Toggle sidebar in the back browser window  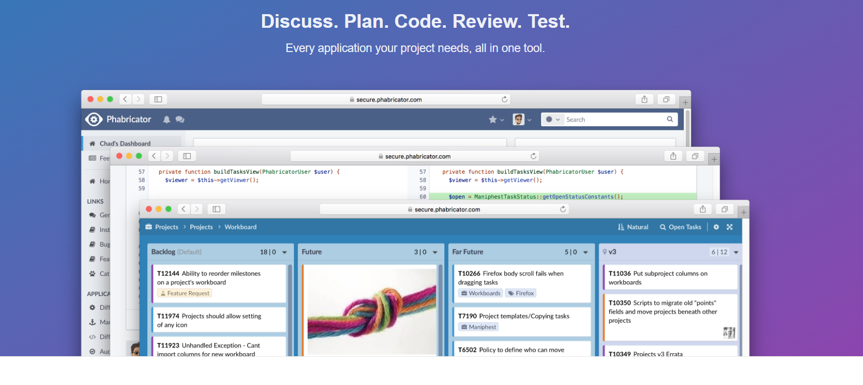click(x=158, y=100)
